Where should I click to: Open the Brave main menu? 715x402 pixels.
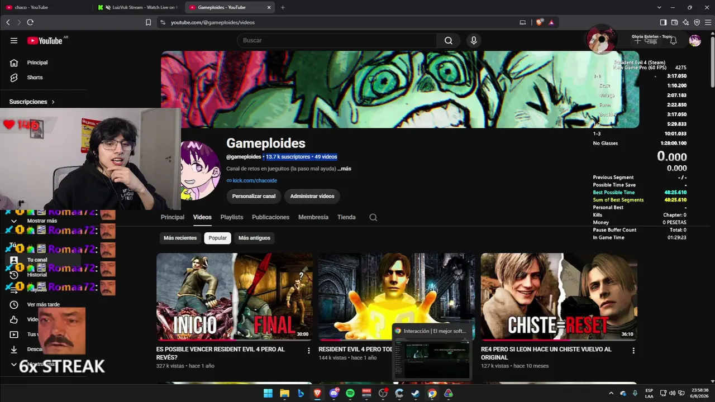click(x=707, y=22)
